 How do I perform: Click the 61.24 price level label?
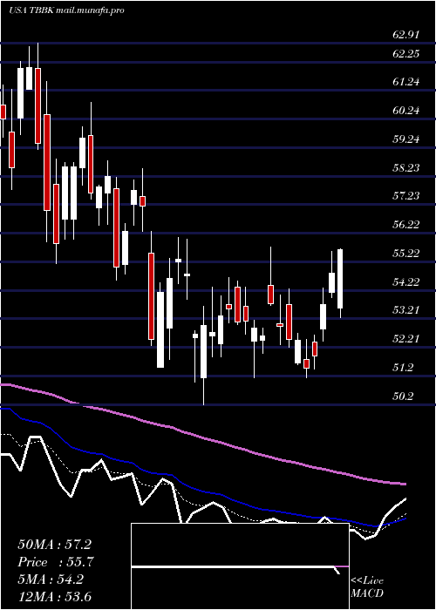pos(406,82)
